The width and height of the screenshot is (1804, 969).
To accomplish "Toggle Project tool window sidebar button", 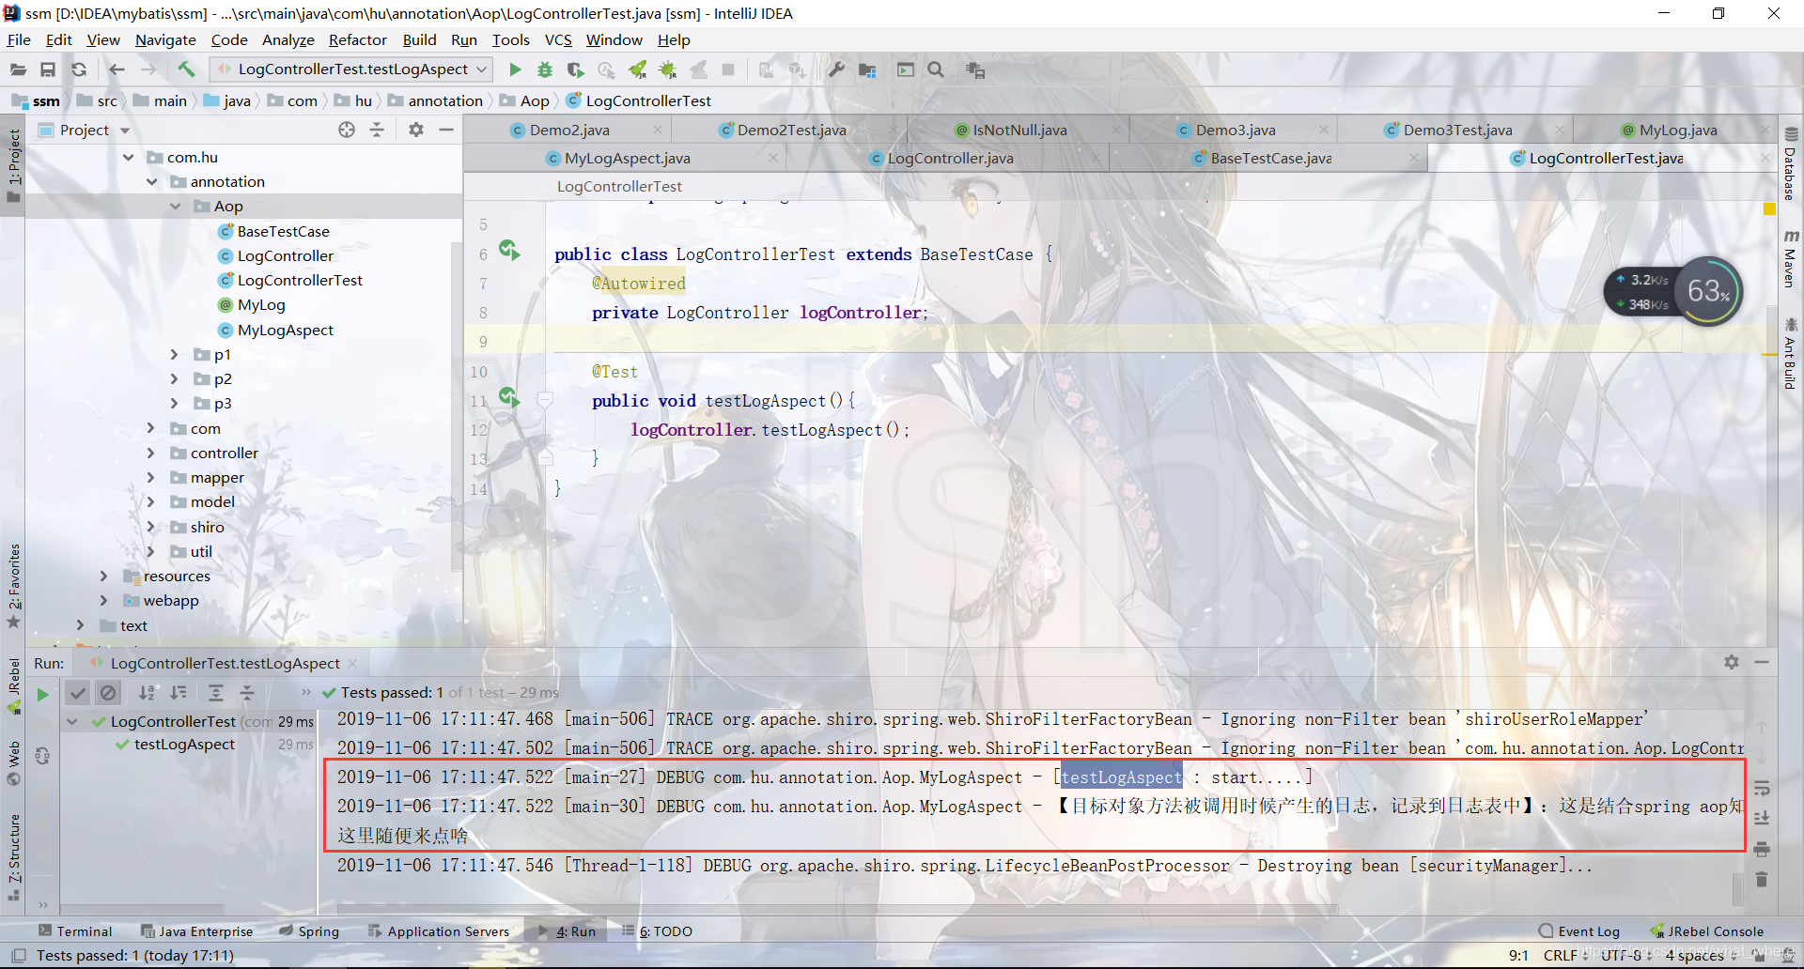I will tap(13, 165).
